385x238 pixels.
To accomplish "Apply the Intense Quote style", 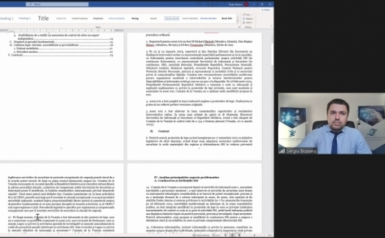I will click(x=172, y=18).
